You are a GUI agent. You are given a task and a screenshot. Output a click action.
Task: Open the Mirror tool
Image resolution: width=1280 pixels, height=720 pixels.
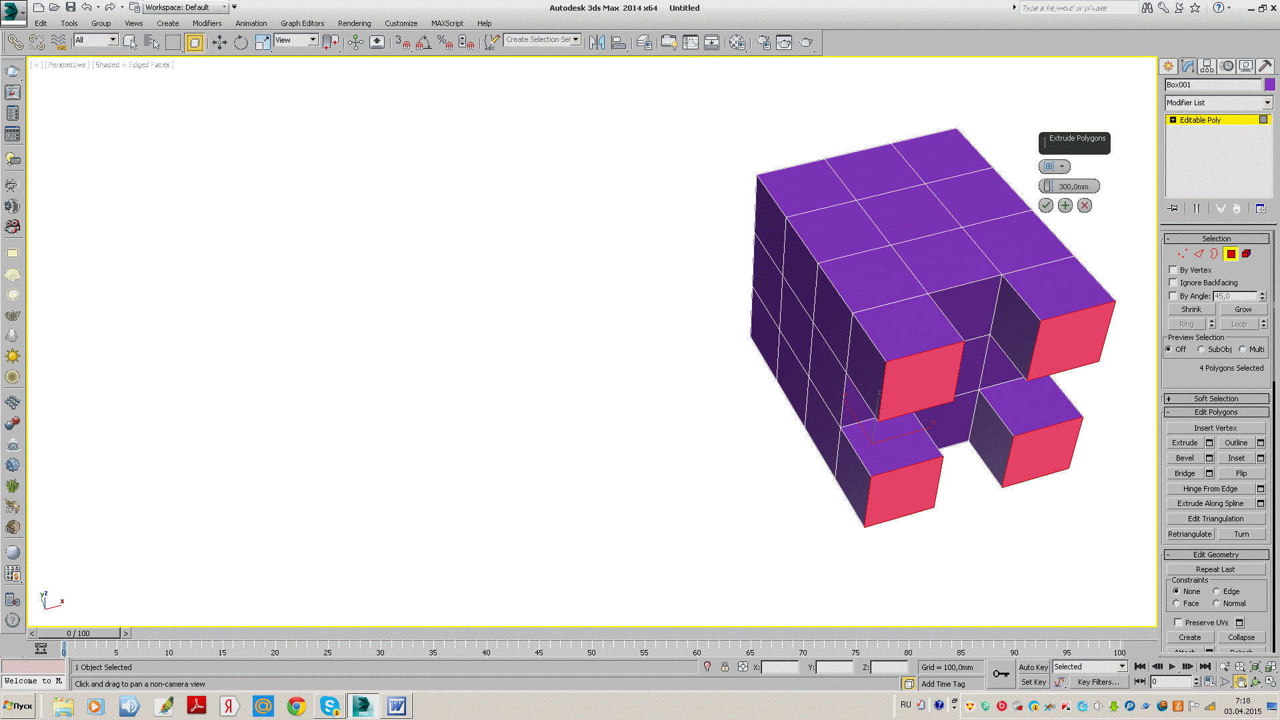tap(597, 43)
